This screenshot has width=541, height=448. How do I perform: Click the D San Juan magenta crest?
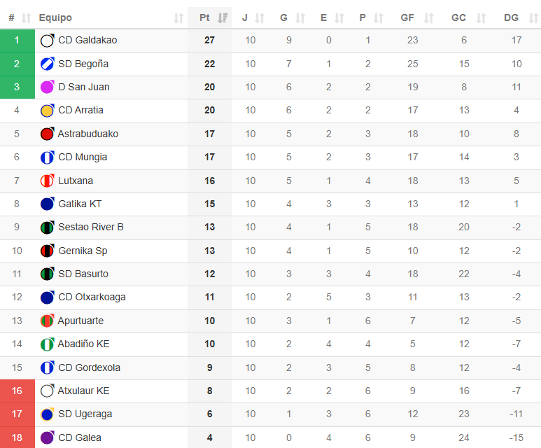point(48,87)
